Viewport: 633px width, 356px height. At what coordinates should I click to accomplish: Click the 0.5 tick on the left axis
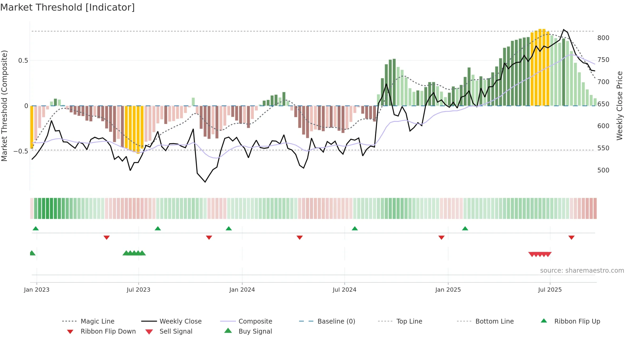tap(23, 61)
